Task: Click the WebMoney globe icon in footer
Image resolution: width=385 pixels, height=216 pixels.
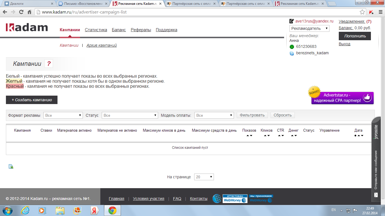Action: pyautogui.click(x=217, y=199)
